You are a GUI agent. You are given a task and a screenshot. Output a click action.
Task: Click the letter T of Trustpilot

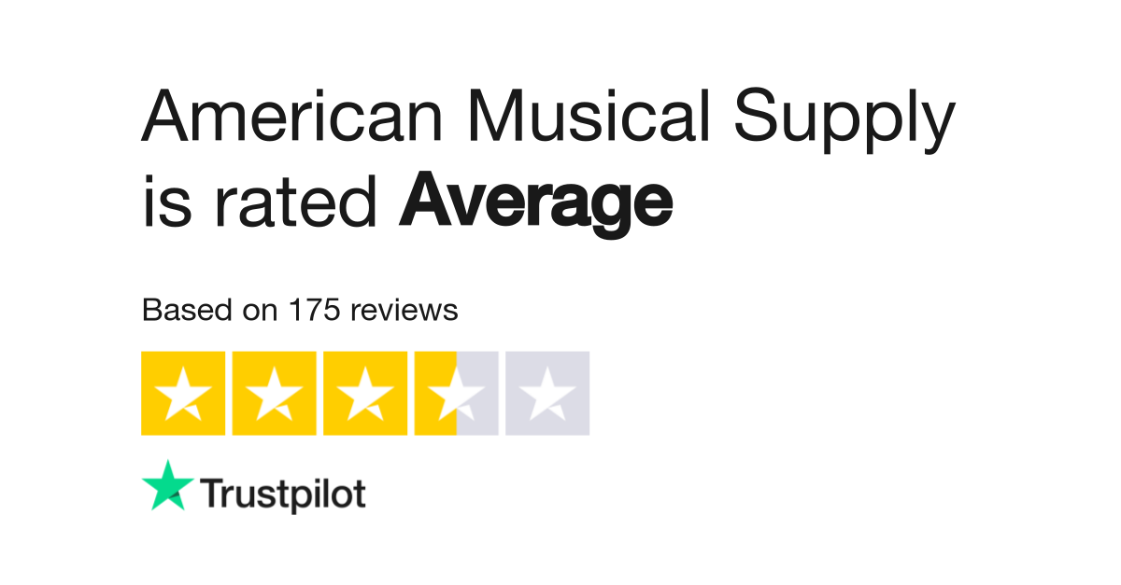[x=212, y=494]
